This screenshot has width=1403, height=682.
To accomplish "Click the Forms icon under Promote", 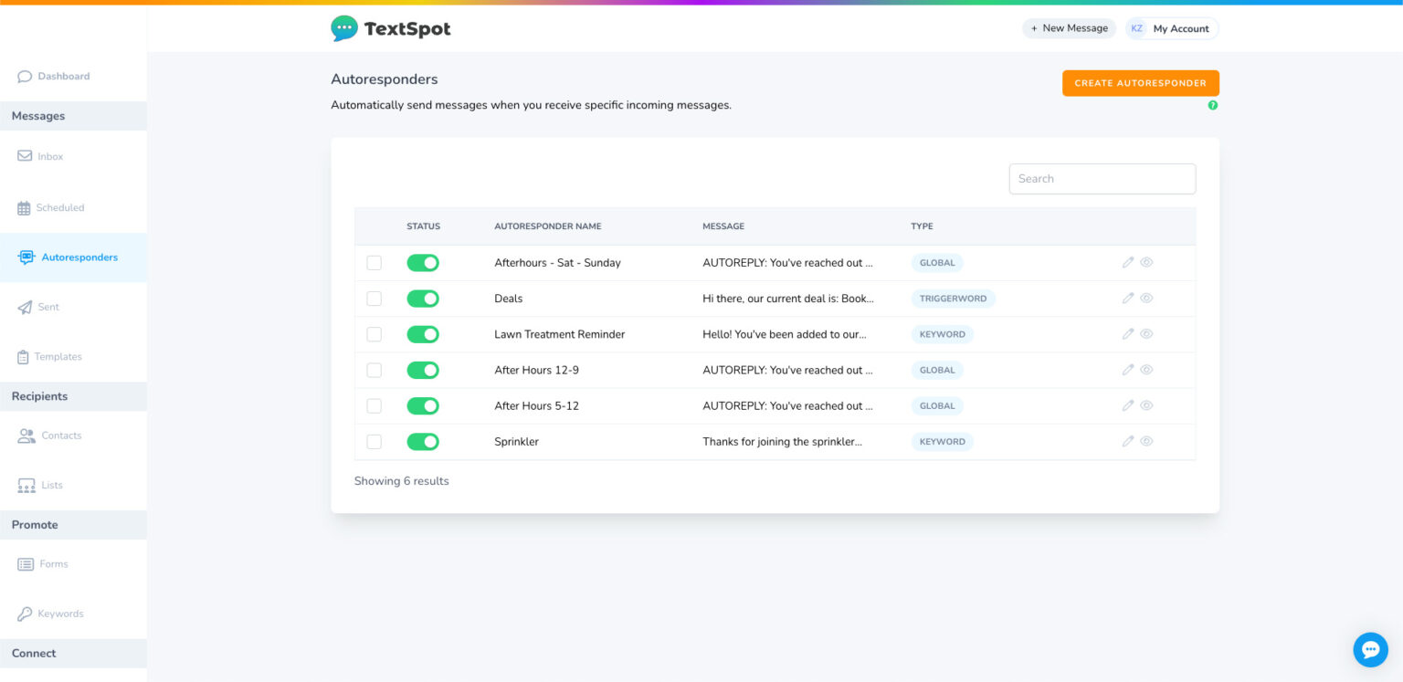I will (26, 563).
